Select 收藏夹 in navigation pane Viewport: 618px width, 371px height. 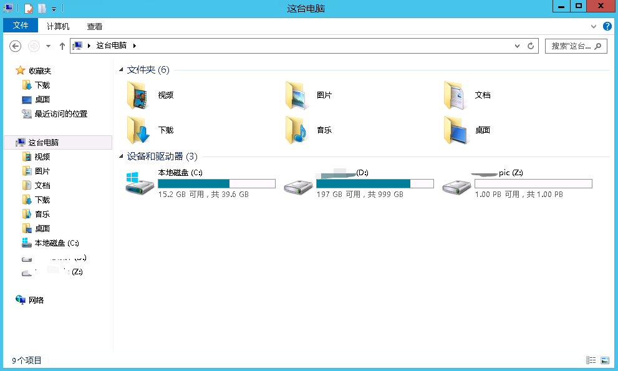click(x=34, y=71)
